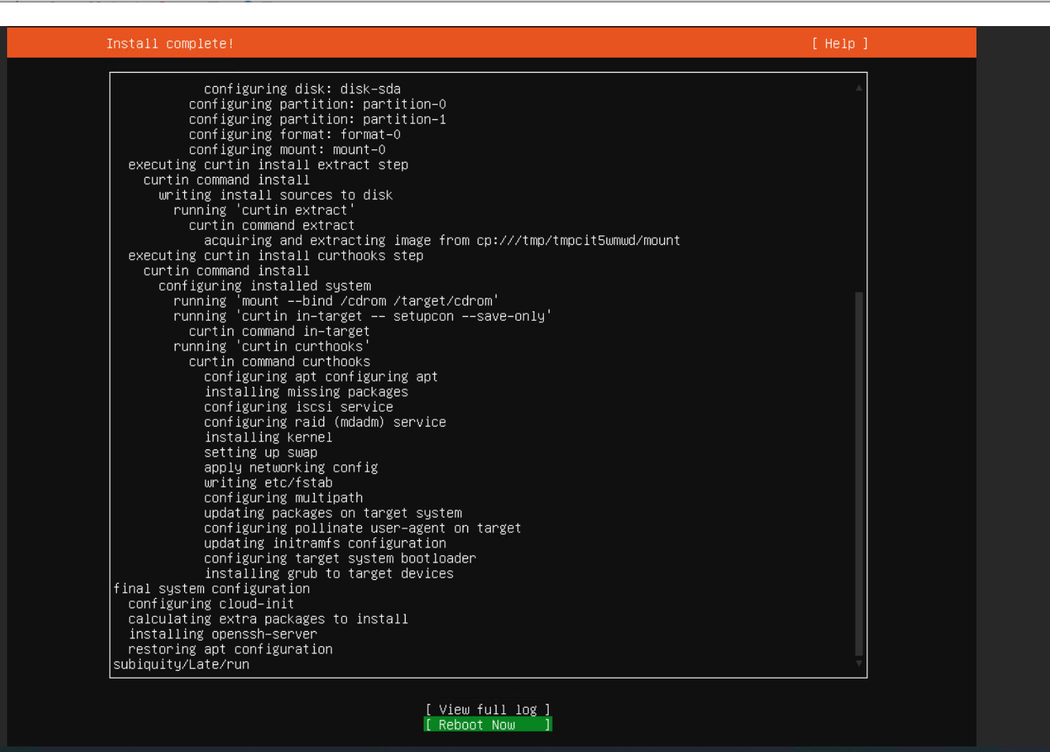Click the 'acquiring and extracting image' log line

[442, 241]
